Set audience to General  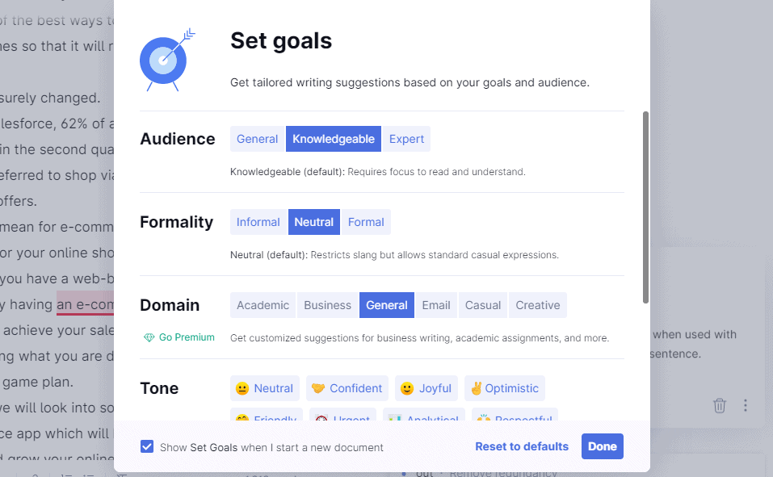click(x=258, y=139)
